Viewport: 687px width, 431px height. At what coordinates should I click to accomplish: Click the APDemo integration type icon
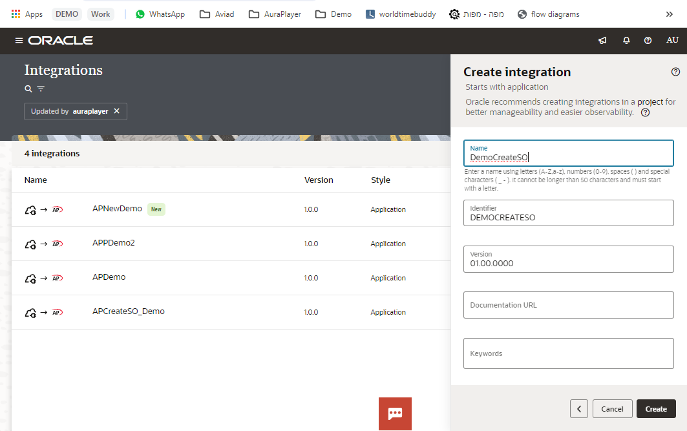pos(44,278)
